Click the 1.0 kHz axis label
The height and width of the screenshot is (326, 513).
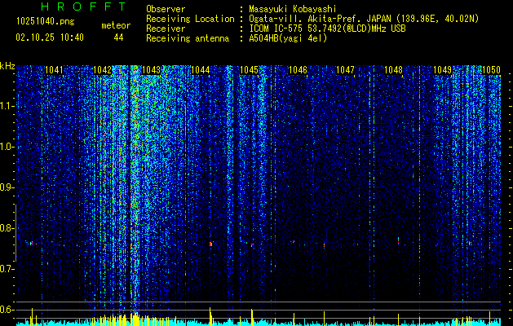point(7,147)
